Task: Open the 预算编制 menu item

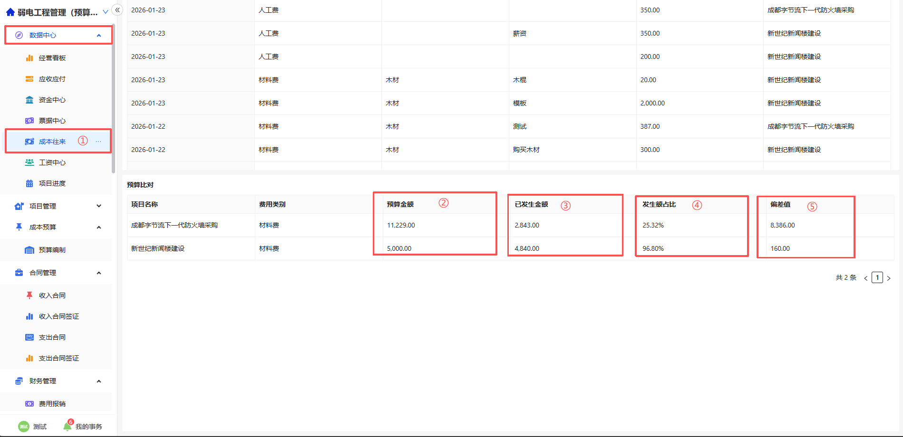Action: [52, 250]
